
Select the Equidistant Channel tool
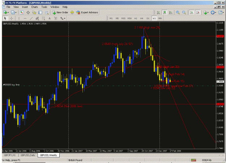37,18
